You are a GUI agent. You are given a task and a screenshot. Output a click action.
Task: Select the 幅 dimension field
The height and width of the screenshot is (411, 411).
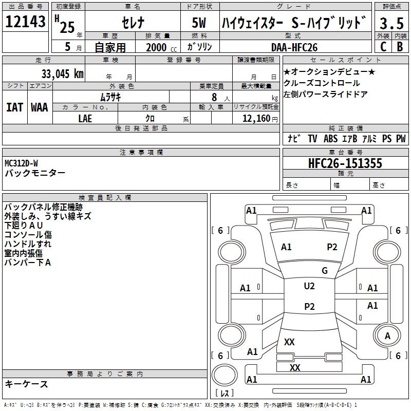(x=350, y=185)
